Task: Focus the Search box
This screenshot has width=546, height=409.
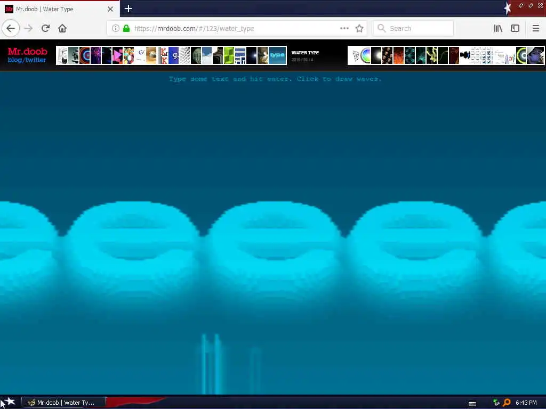Action: click(413, 28)
